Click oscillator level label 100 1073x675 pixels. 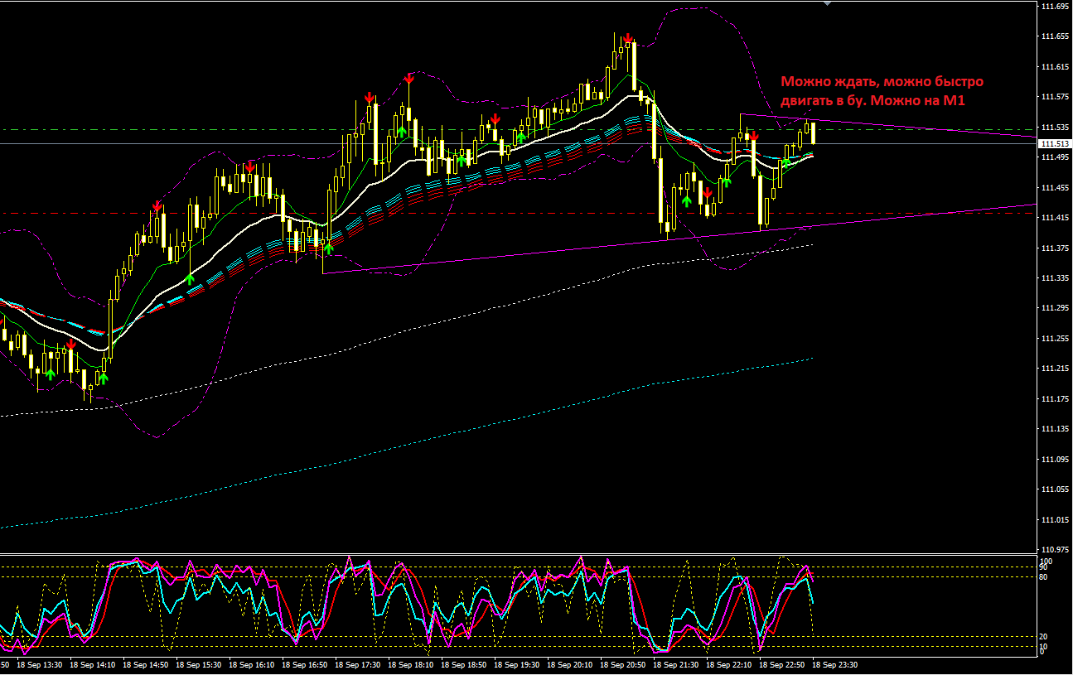click(1047, 561)
